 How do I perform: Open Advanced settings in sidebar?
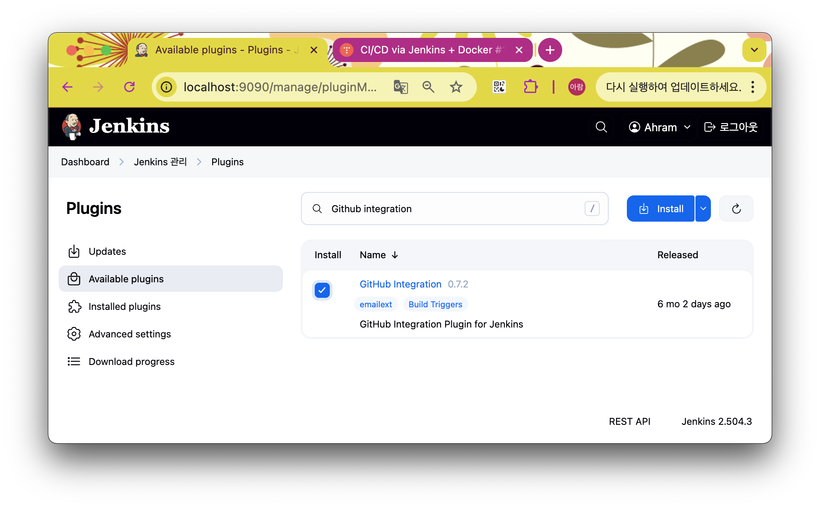coord(171,334)
